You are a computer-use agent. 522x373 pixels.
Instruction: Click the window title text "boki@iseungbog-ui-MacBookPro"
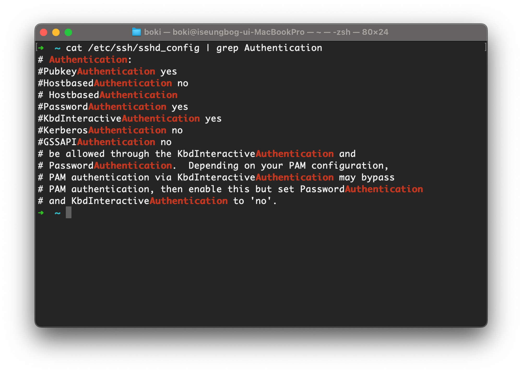[x=238, y=32]
